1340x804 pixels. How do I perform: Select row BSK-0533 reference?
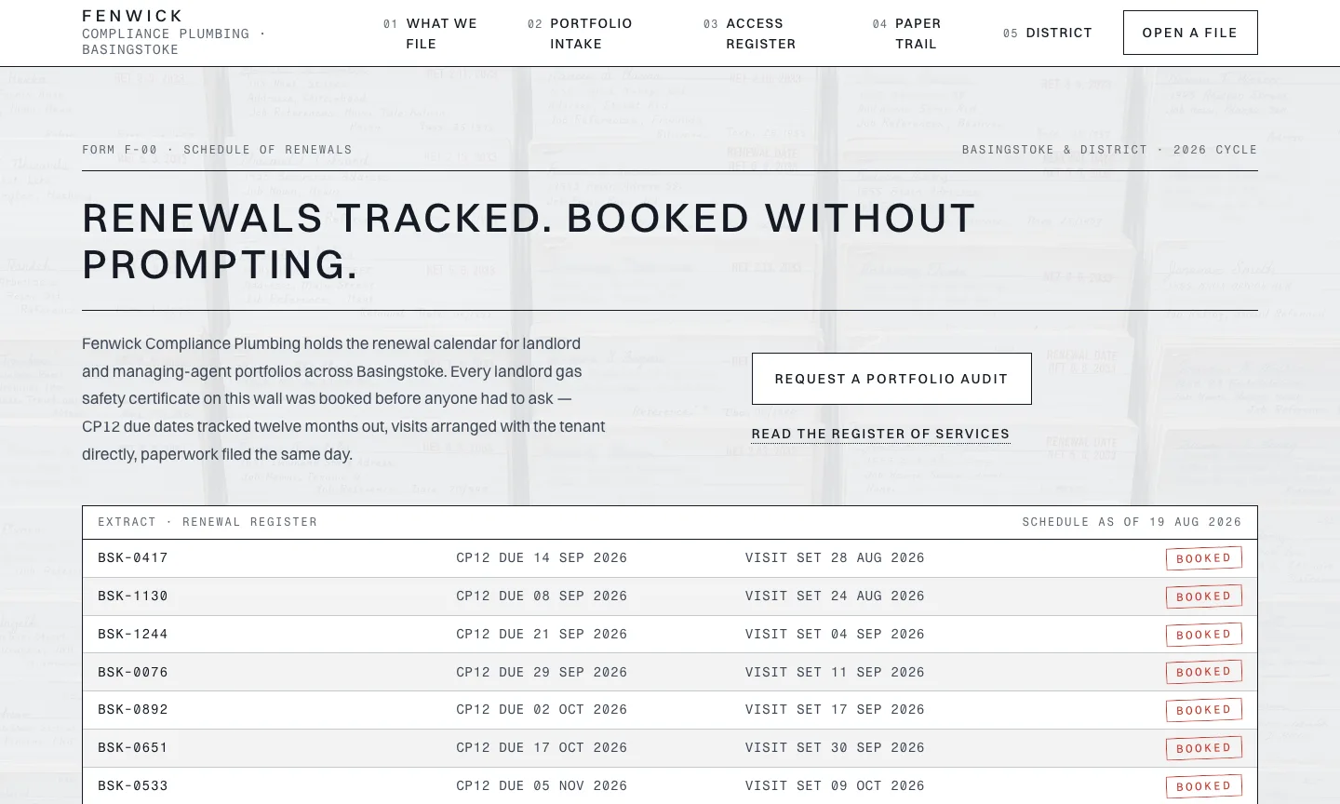[133, 786]
